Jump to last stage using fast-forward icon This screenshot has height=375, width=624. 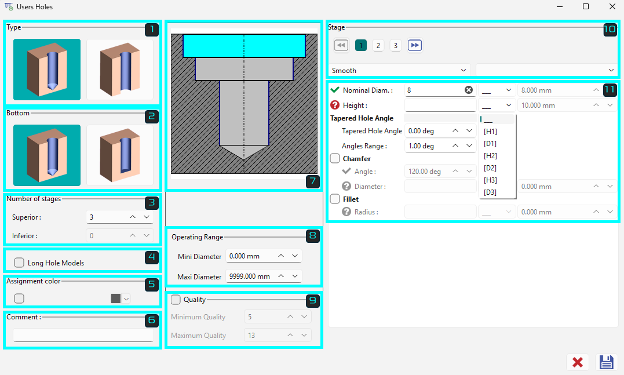pos(414,45)
